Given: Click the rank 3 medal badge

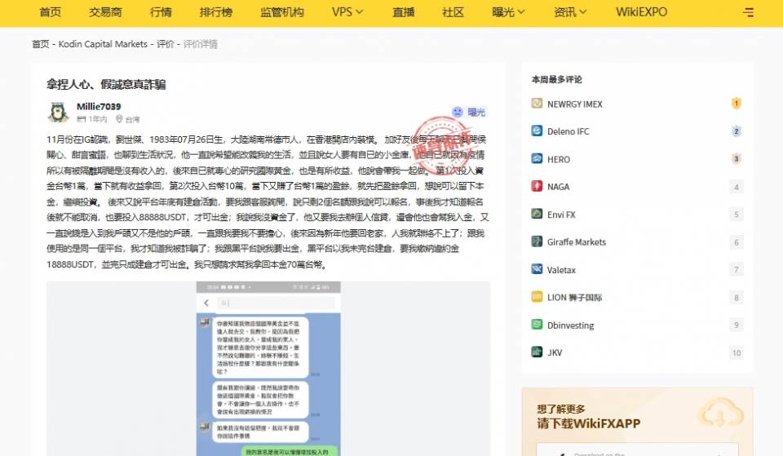Looking at the screenshot, I should (736, 159).
